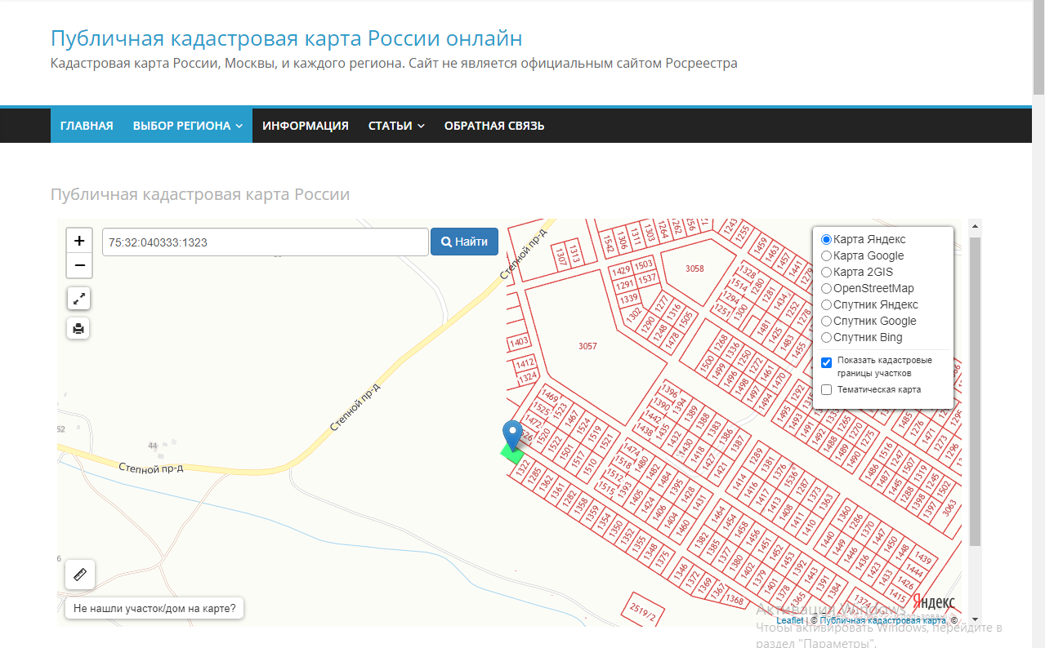Image resolution: width=1045 pixels, height=648 pixels.
Task: Select OpenStreetMap base layer
Action: point(826,289)
